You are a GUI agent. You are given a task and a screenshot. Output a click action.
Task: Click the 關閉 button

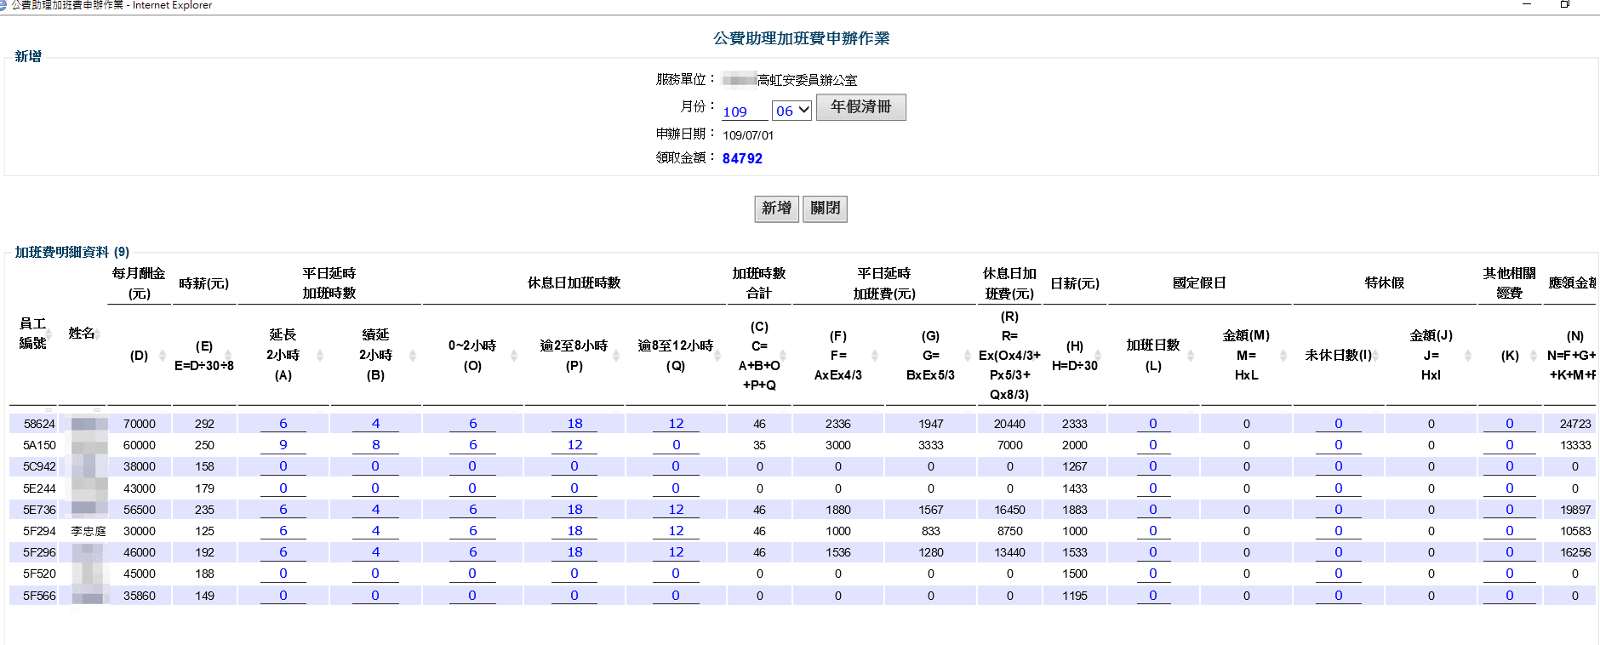(x=825, y=208)
